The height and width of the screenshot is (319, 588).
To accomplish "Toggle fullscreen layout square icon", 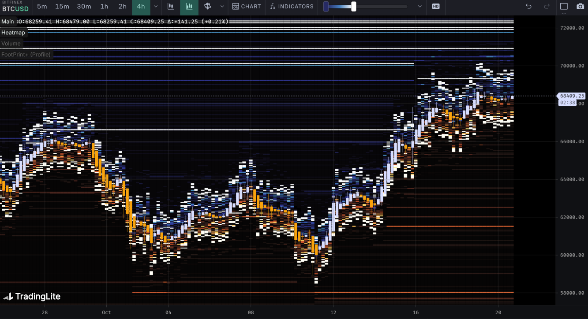I will 564,7.
